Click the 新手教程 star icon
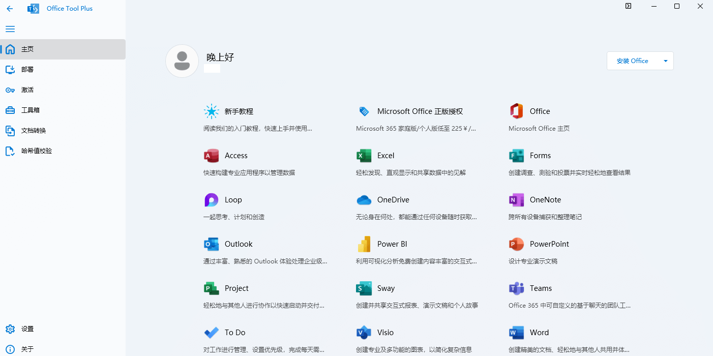The image size is (713, 356). click(x=211, y=111)
